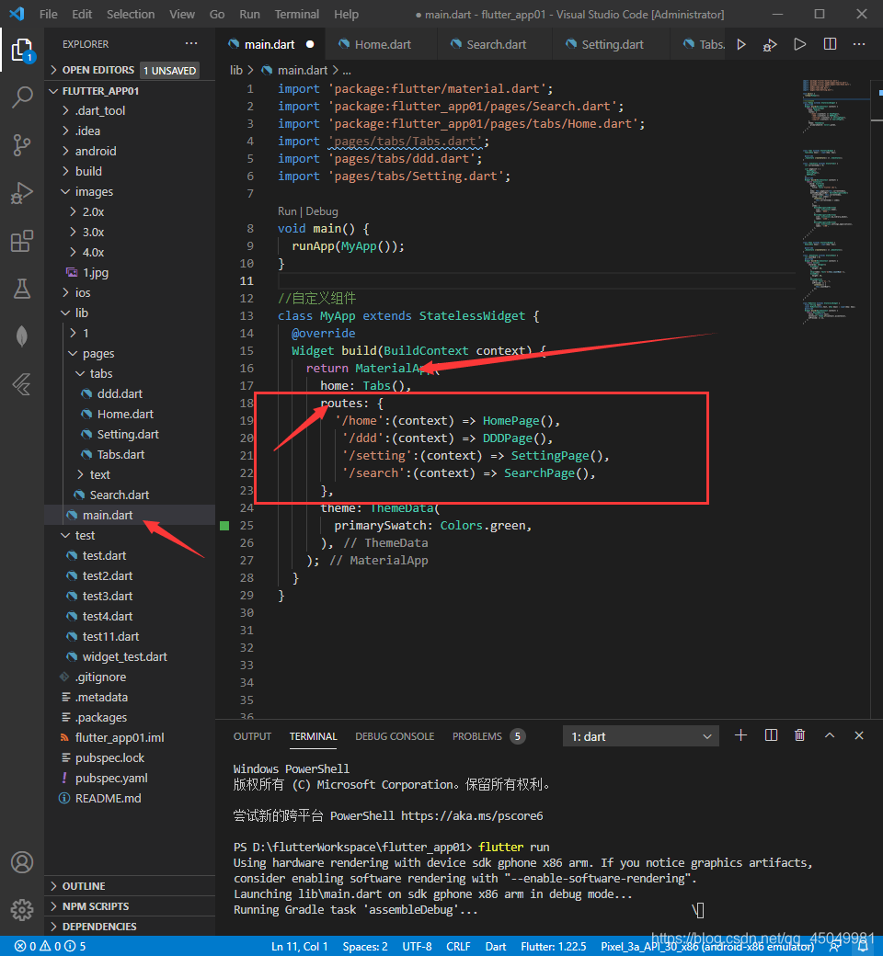Click Flutter: 1.22.5 in status bar

click(x=554, y=946)
